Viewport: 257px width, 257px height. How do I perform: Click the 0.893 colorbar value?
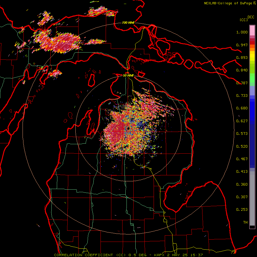tap(242, 57)
